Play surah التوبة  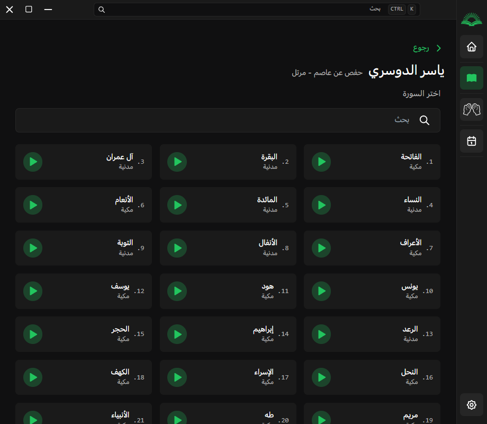pyautogui.click(x=33, y=248)
